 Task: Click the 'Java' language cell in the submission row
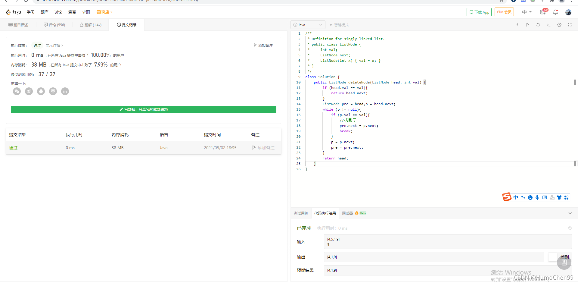tap(163, 148)
